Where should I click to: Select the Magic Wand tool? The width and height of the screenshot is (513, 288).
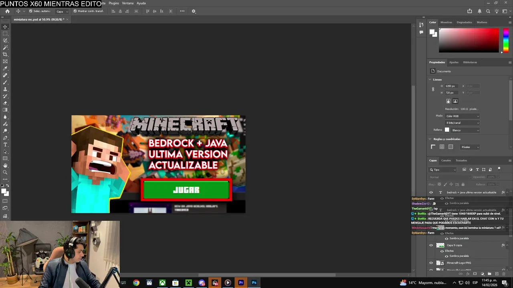(5, 48)
